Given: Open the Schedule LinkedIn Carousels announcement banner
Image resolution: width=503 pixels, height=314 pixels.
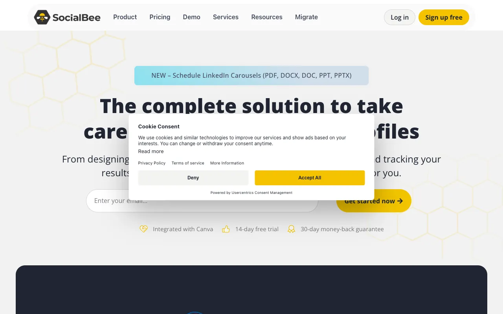Looking at the screenshot, I should point(251,75).
